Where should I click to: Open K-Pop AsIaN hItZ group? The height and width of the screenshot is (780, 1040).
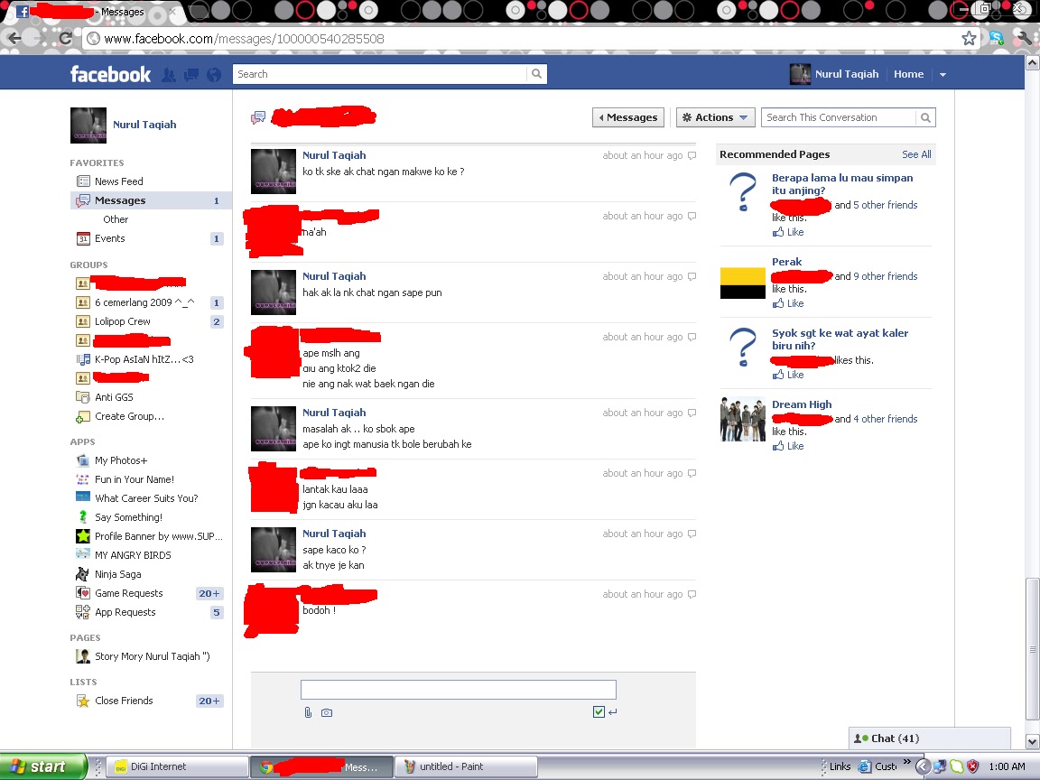[x=144, y=358]
